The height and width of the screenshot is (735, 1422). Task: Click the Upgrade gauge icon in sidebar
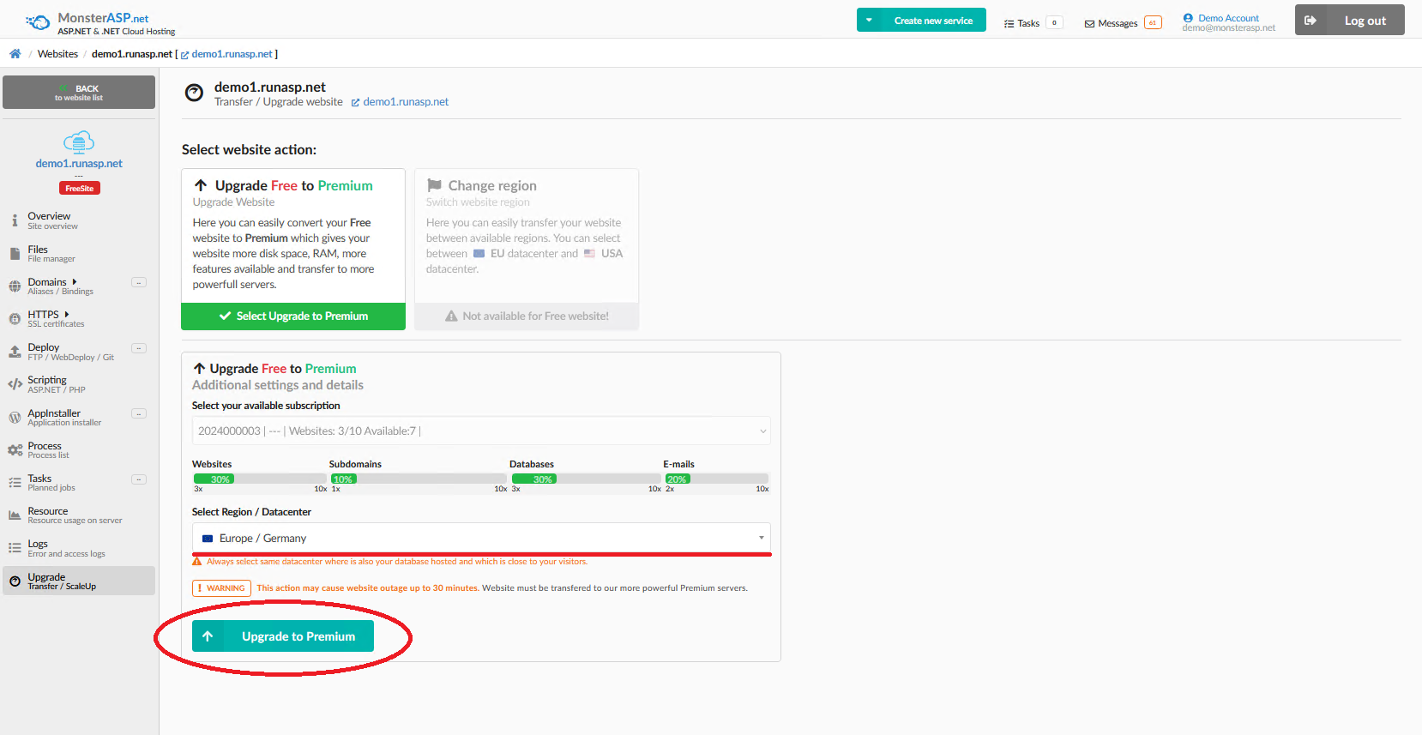15,581
